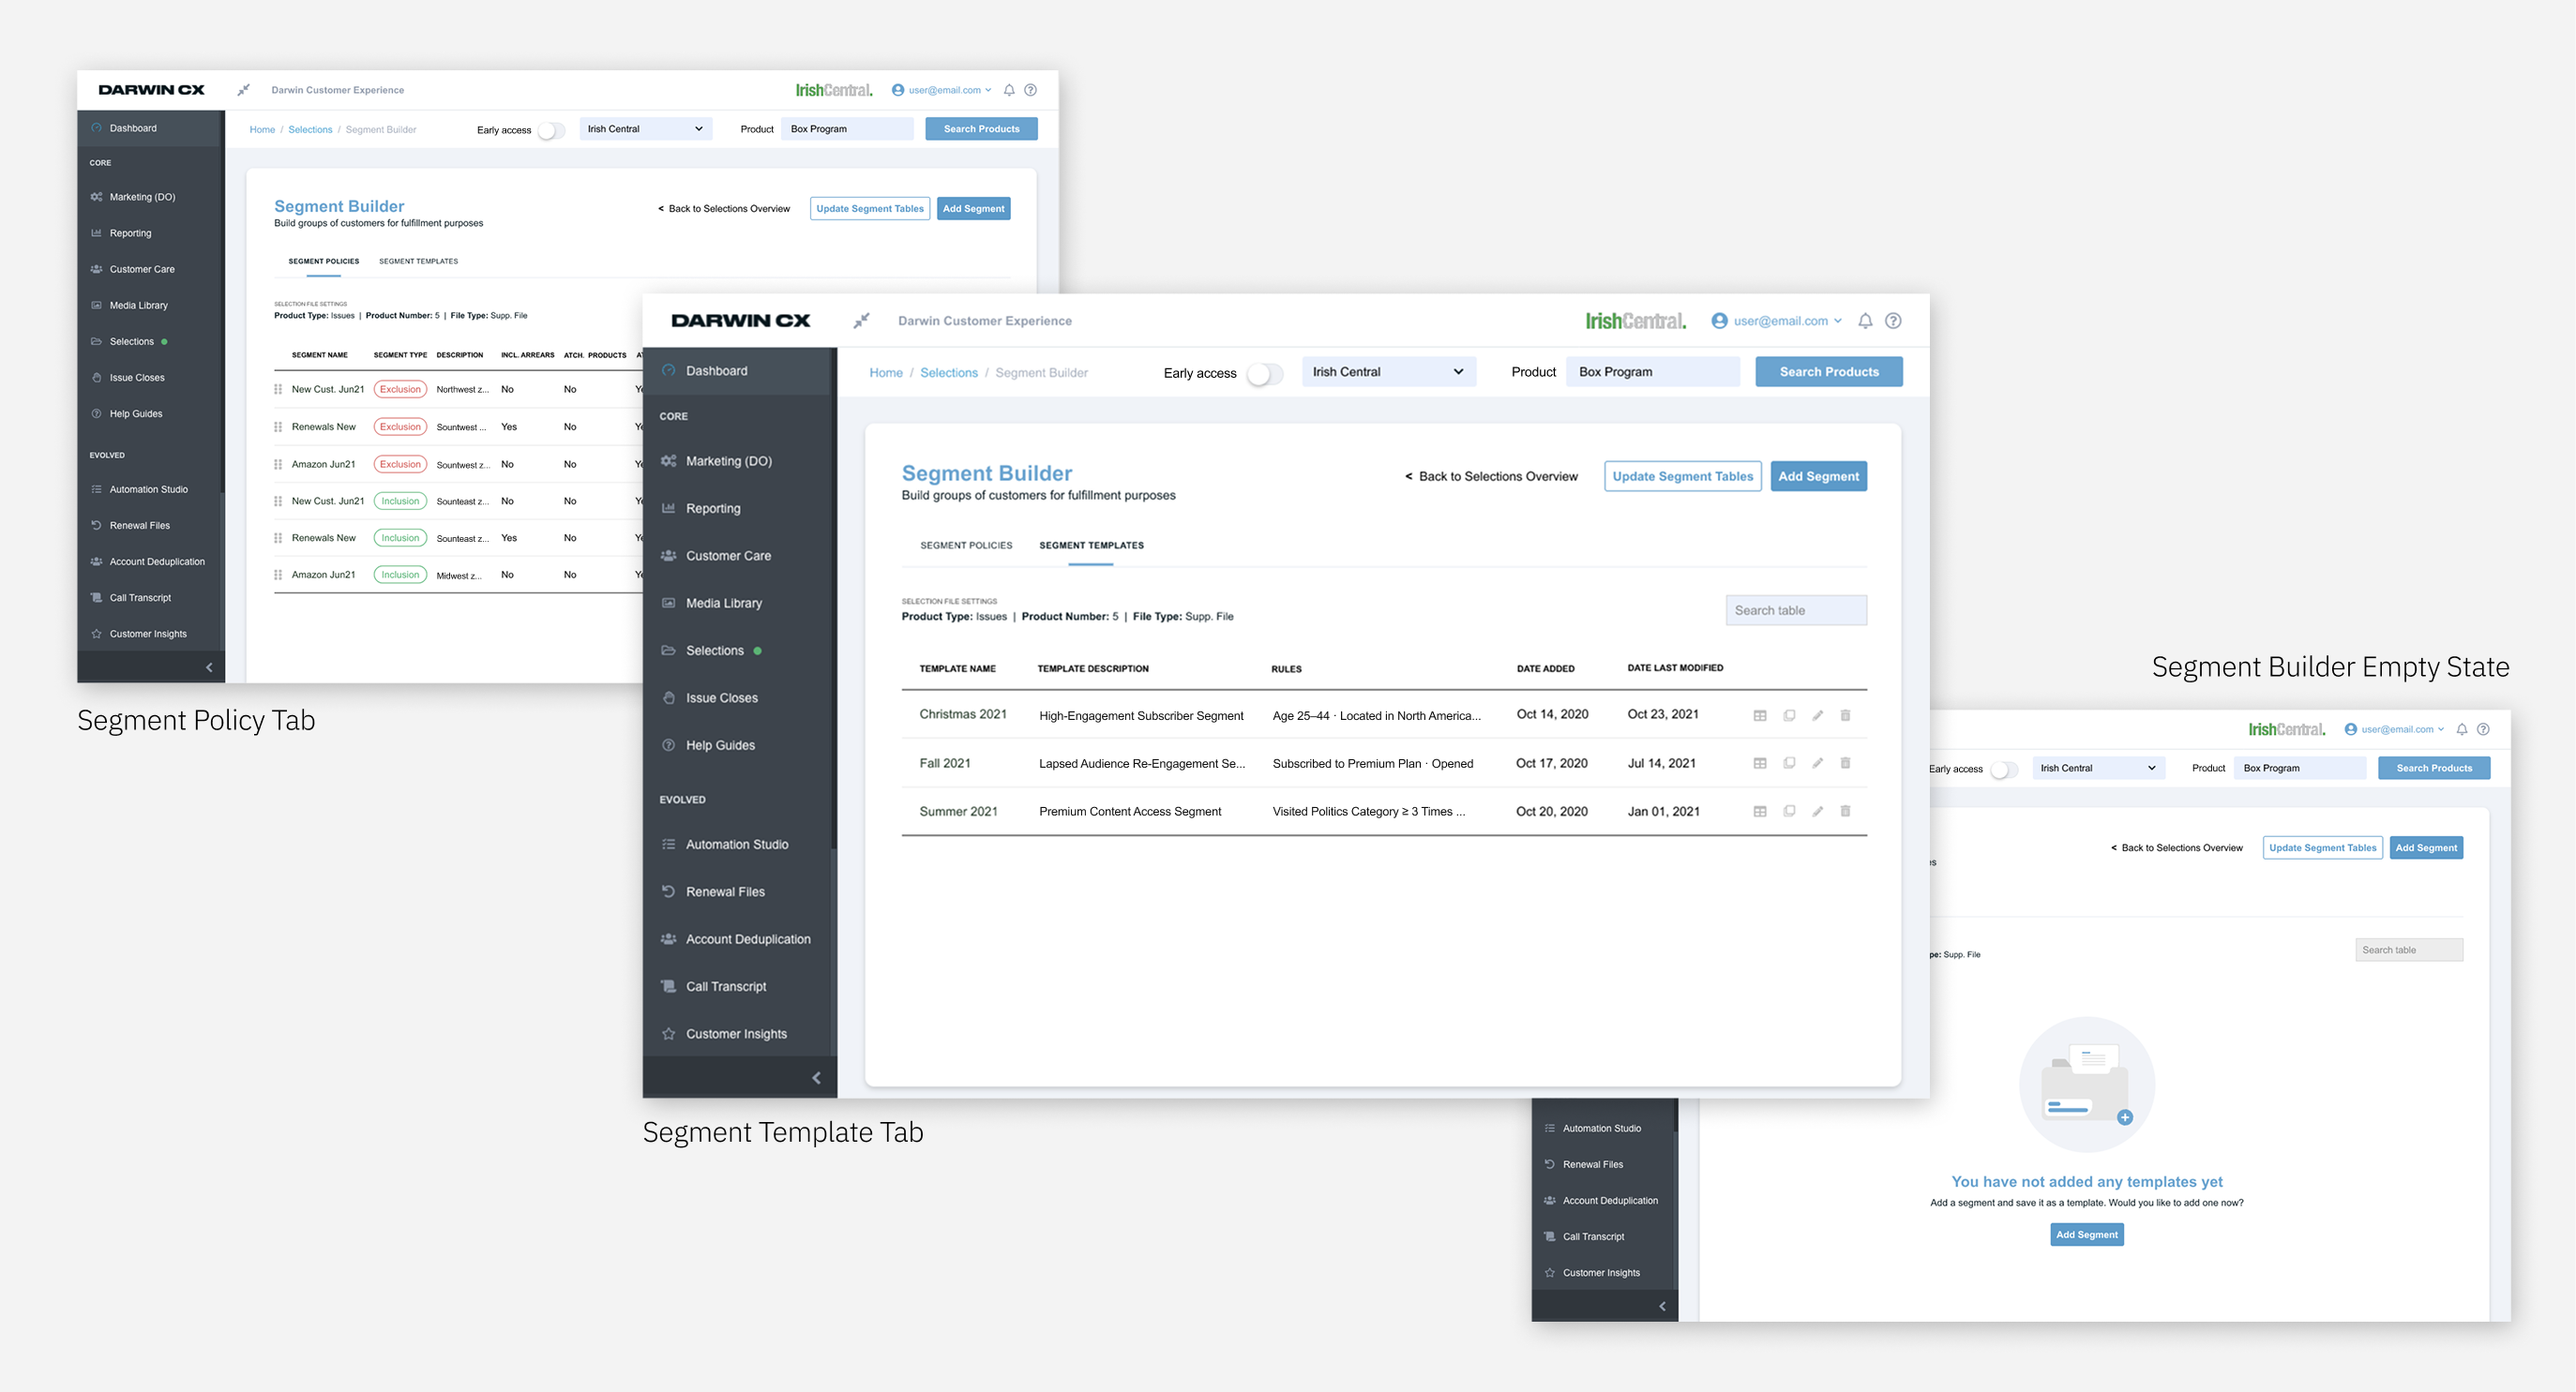
Task: Switch to Segment Policies tab in Template Tab window
Action: coord(966,546)
